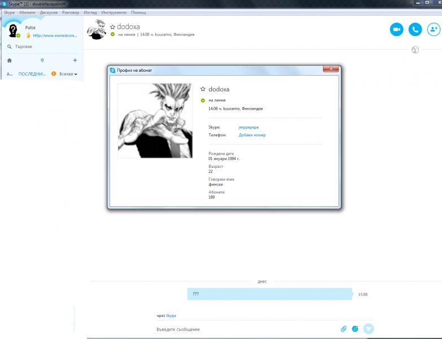
Task: Click the large profile picture in the dialog
Action: pos(155,121)
